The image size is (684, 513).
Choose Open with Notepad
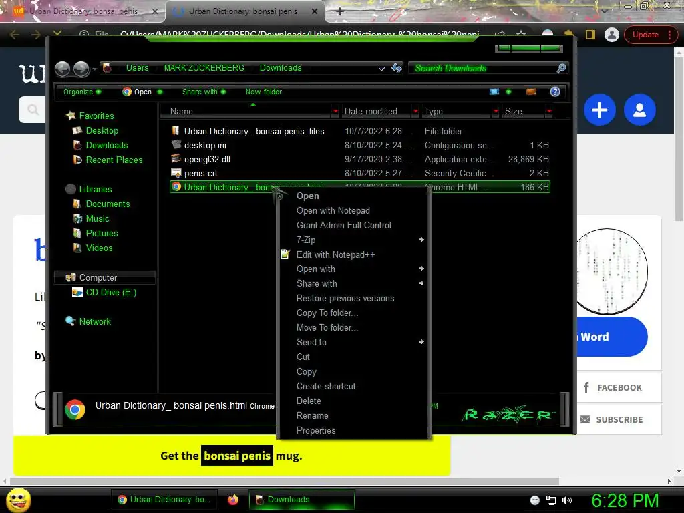[354, 210]
